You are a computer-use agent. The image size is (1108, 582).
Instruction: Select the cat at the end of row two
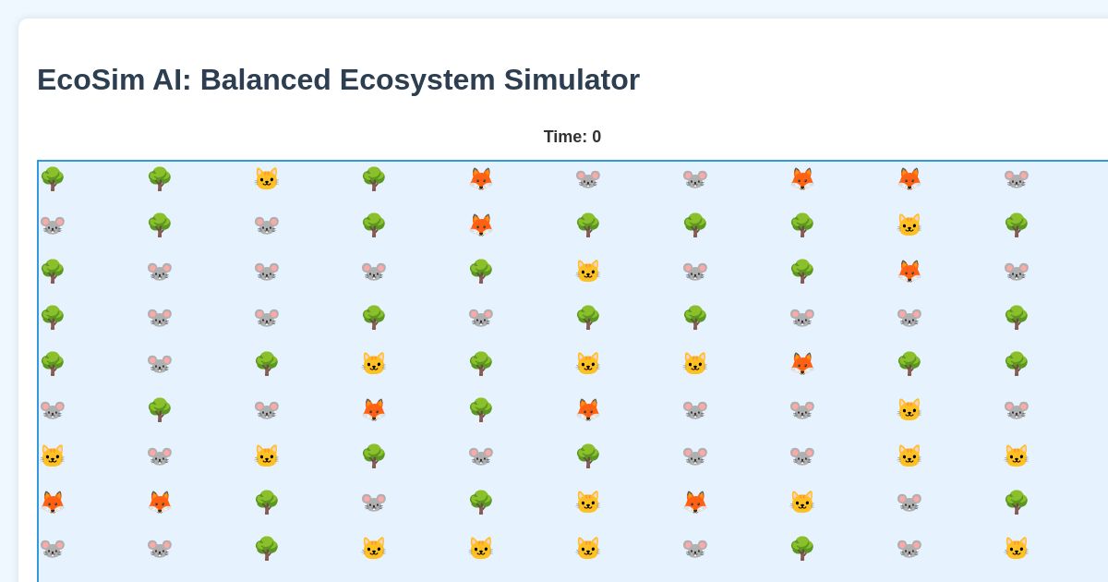click(x=909, y=224)
